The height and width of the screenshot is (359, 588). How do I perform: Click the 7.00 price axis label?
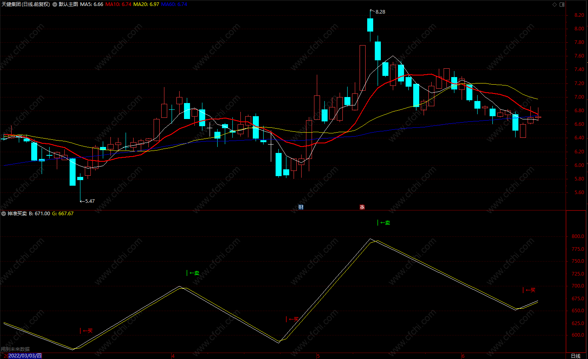pyautogui.click(x=579, y=97)
